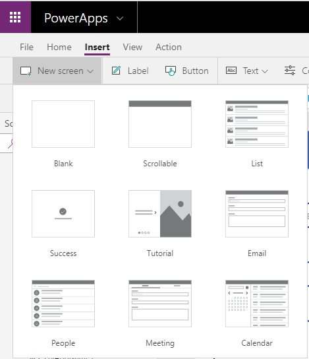
Task: Expand the Text dropdown chevron
Action: (265, 71)
